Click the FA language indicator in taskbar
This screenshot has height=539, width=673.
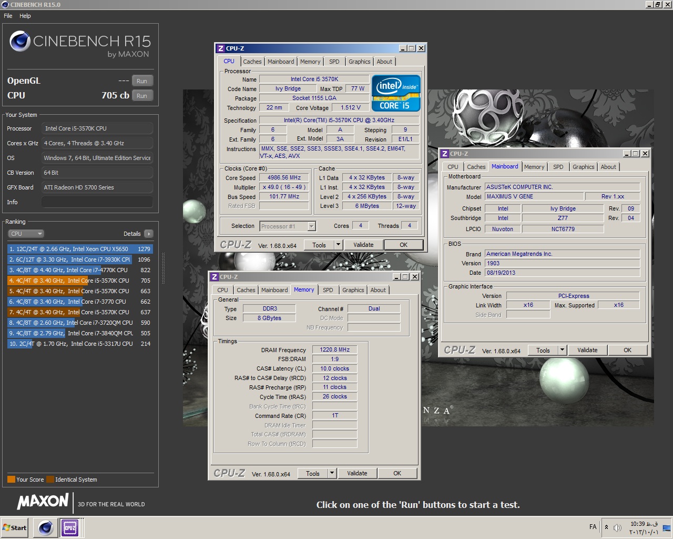point(593,527)
